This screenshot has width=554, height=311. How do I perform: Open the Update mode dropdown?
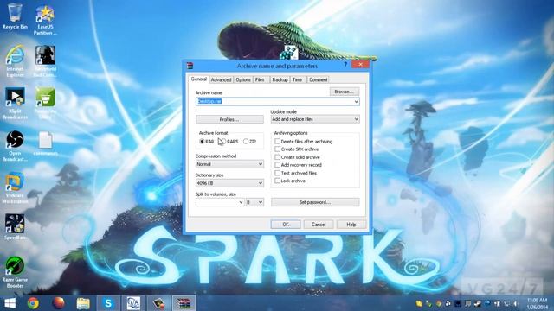tap(315, 119)
